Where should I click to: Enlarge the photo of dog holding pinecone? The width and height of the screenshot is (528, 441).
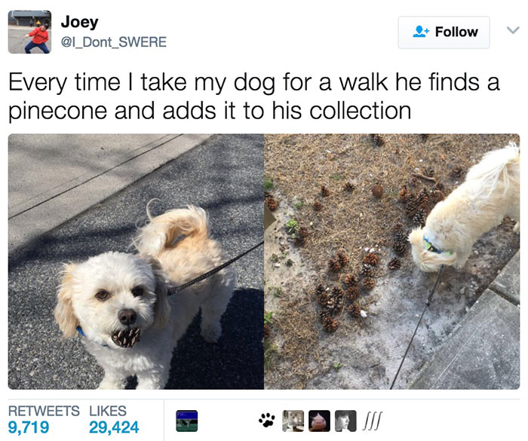click(136, 262)
